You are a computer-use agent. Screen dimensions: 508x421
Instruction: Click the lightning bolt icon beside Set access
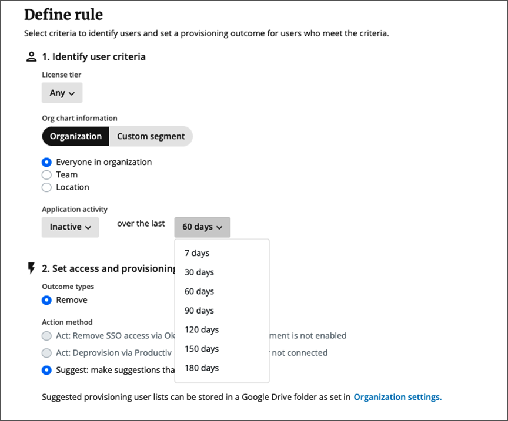point(30,268)
